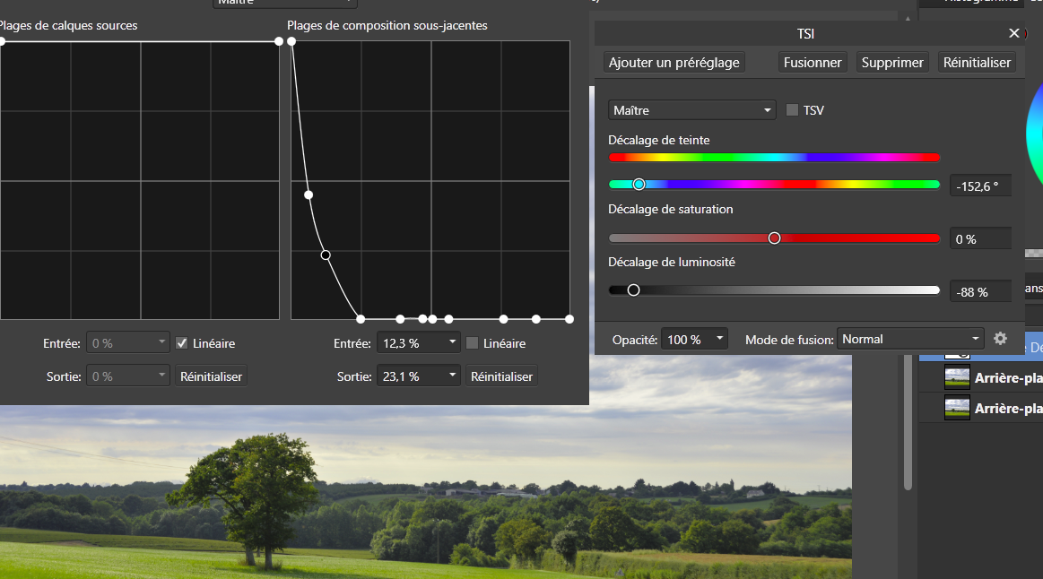The image size is (1043, 579).
Task: Open the Sortie 23,1 % dropdown
Action: pyautogui.click(x=419, y=376)
